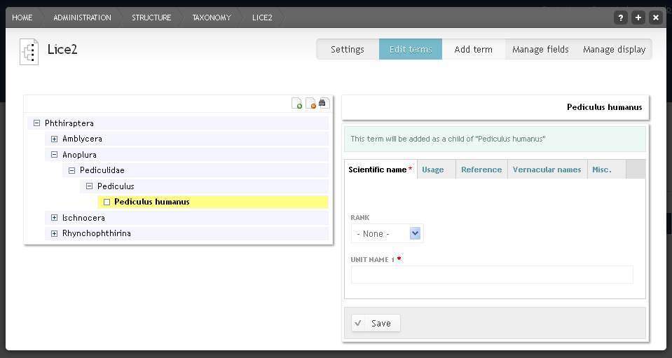This screenshot has width=672, height=358.
Task: Select the Ischnocera term in the tree
Action: coord(83,218)
